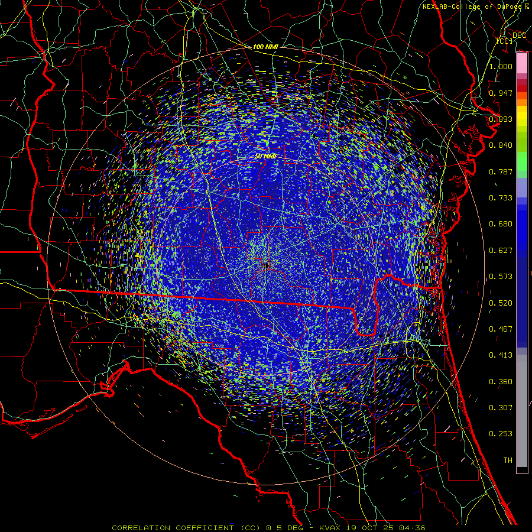Select the 0.893 scale value
Image resolution: width=532 pixels, height=532 pixels.
[x=501, y=119]
